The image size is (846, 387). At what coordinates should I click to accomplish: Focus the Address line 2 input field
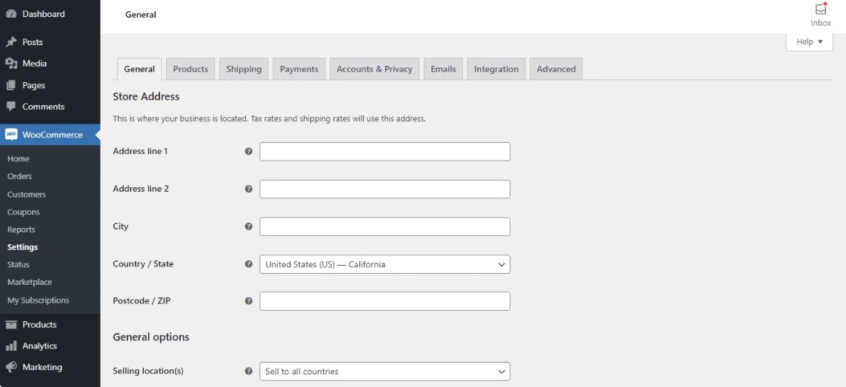[384, 189]
